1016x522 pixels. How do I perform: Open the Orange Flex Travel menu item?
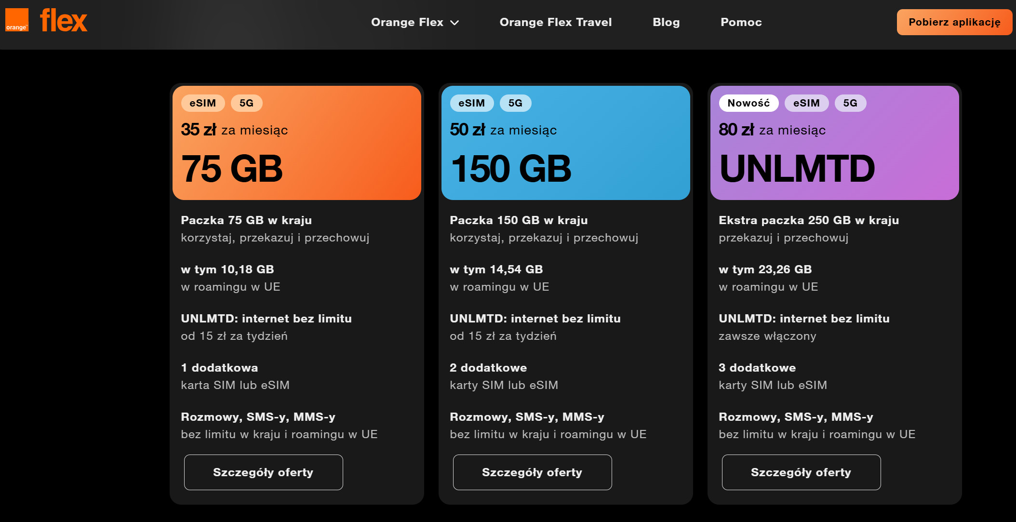pos(556,22)
